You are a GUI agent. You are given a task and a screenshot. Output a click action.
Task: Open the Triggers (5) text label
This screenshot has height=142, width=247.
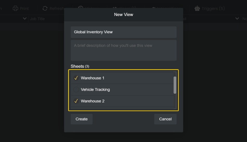(213, 8)
